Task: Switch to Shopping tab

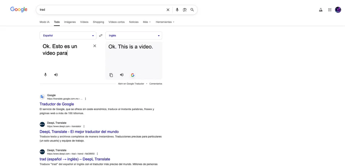Action: (x=99, y=22)
